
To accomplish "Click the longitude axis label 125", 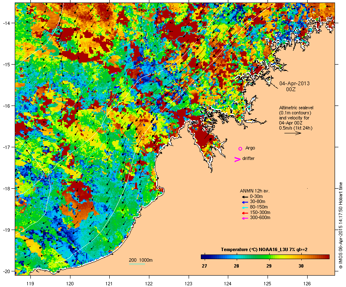I will tap(268, 283).
